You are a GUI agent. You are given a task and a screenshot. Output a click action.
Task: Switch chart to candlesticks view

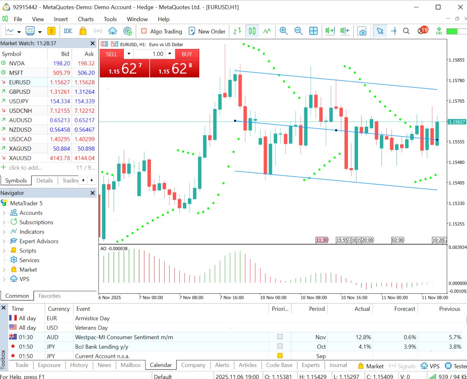pos(252,31)
